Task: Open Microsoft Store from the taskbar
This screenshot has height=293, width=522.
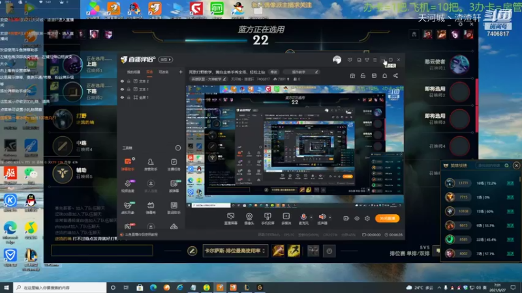Action: pyautogui.click(x=140, y=287)
